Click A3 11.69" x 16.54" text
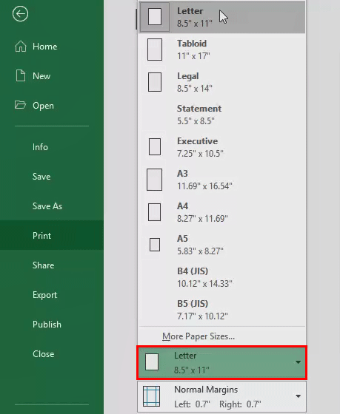 (204, 180)
